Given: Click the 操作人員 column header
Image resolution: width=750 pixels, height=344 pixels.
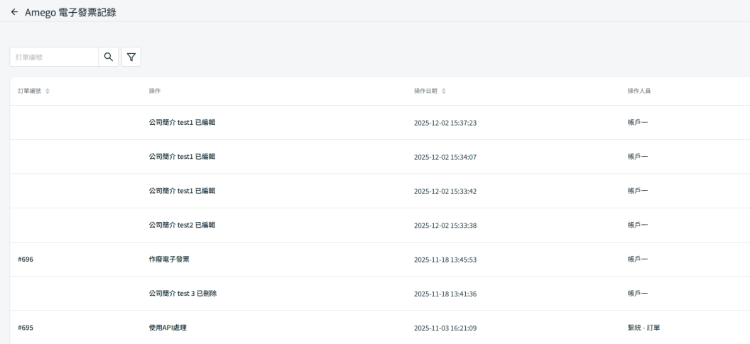Looking at the screenshot, I should 638,91.
